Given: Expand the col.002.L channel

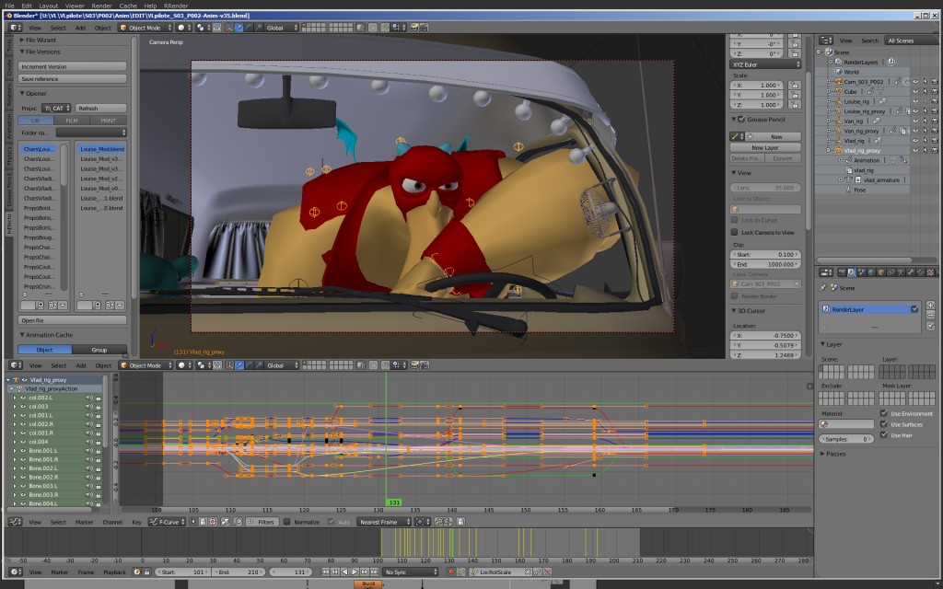Looking at the screenshot, I should (15, 398).
